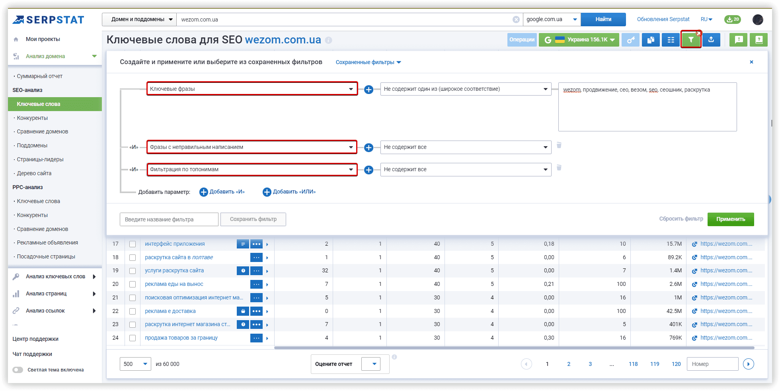Image resolution: width=780 pixels, height=391 pixels.
Task: Open the Украина 156.1K database dropdown
Action: click(x=579, y=40)
